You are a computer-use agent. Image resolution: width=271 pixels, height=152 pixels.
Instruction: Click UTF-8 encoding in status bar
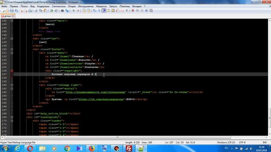click(x=242, y=143)
